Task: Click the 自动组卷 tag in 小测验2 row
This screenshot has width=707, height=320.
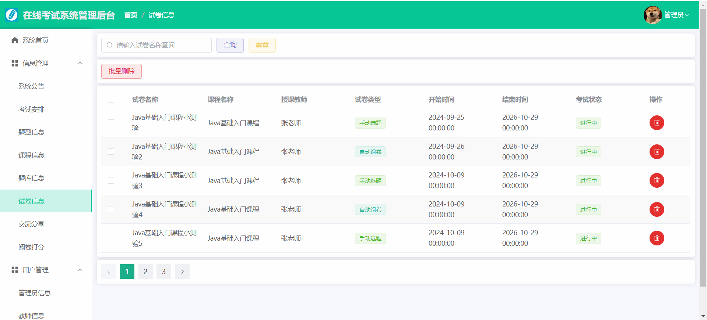Action: (370, 152)
